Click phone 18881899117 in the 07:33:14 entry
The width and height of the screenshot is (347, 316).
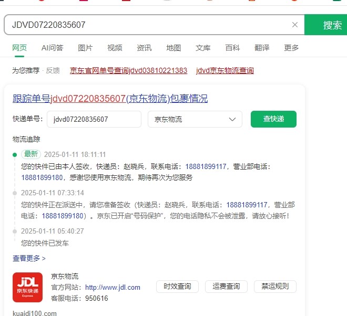point(247,205)
